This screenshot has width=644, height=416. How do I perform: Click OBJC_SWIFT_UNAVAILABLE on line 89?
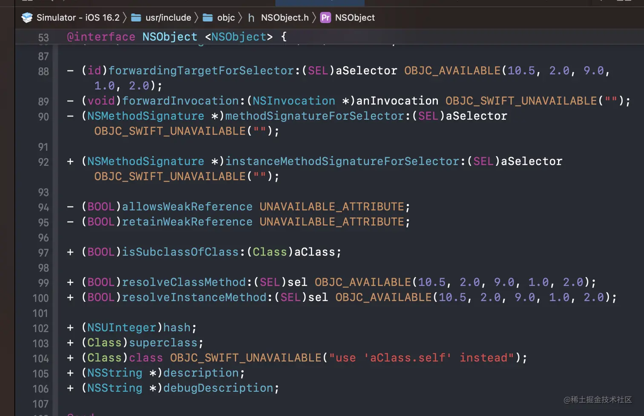click(x=521, y=100)
